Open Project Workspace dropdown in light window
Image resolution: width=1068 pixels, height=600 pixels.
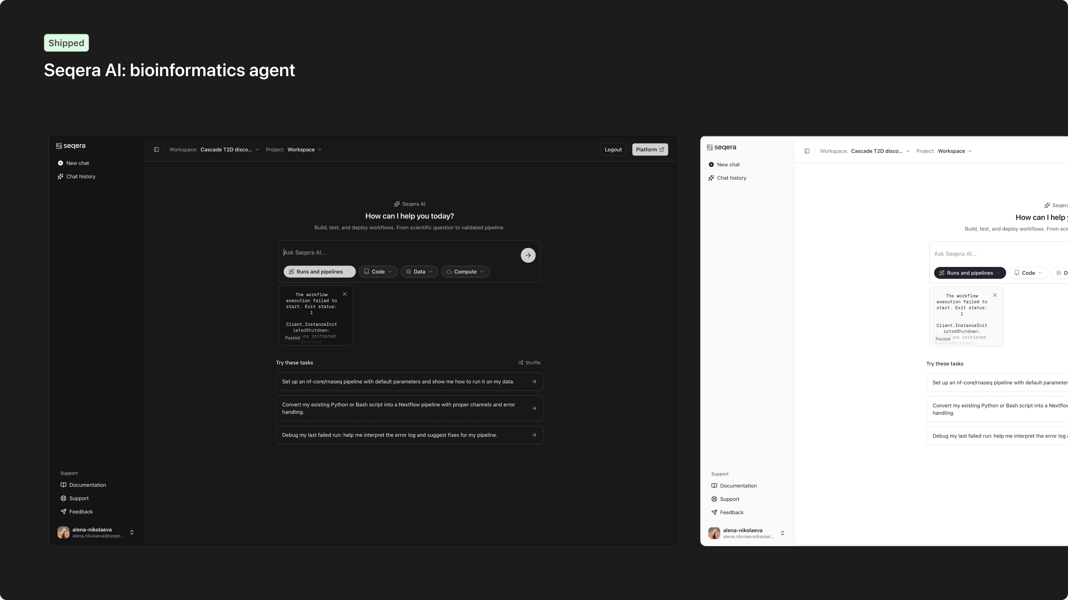[x=944, y=151]
